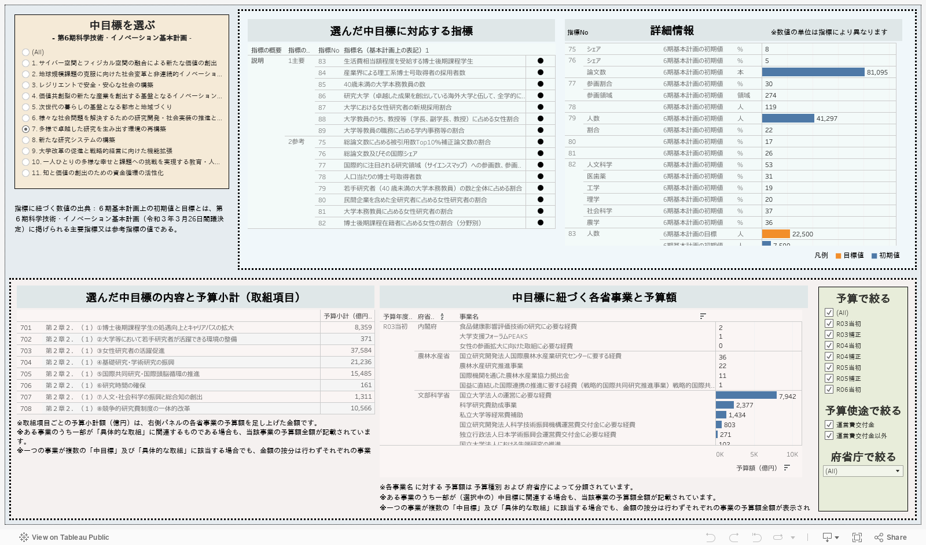Select row 708 競争的研究費制度の一体的改革
The image size is (926, 545).
pyautogui.click(x=196, y=409)
